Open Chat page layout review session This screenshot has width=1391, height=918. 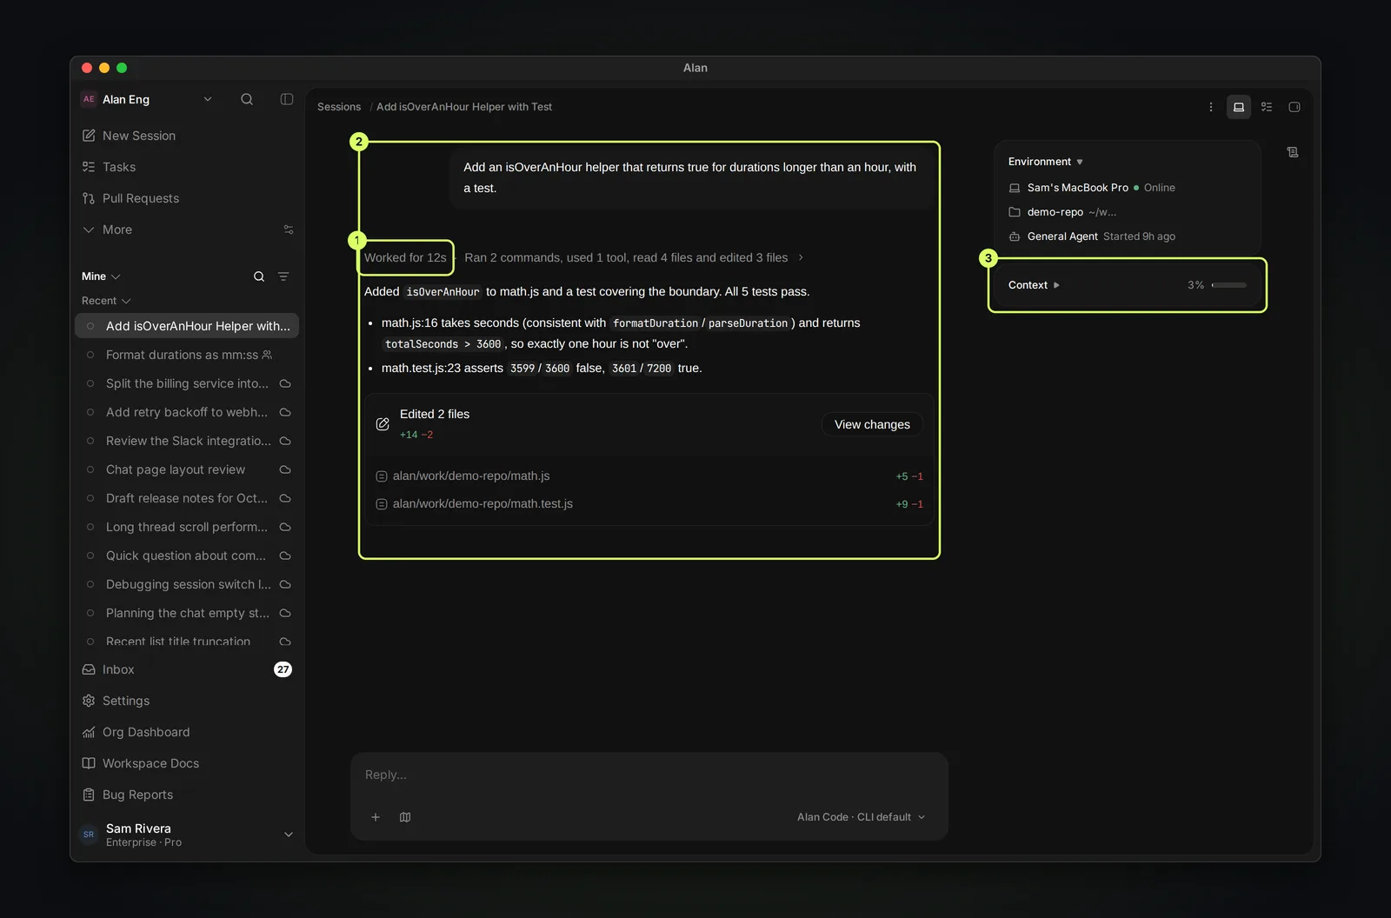[187, 469]
